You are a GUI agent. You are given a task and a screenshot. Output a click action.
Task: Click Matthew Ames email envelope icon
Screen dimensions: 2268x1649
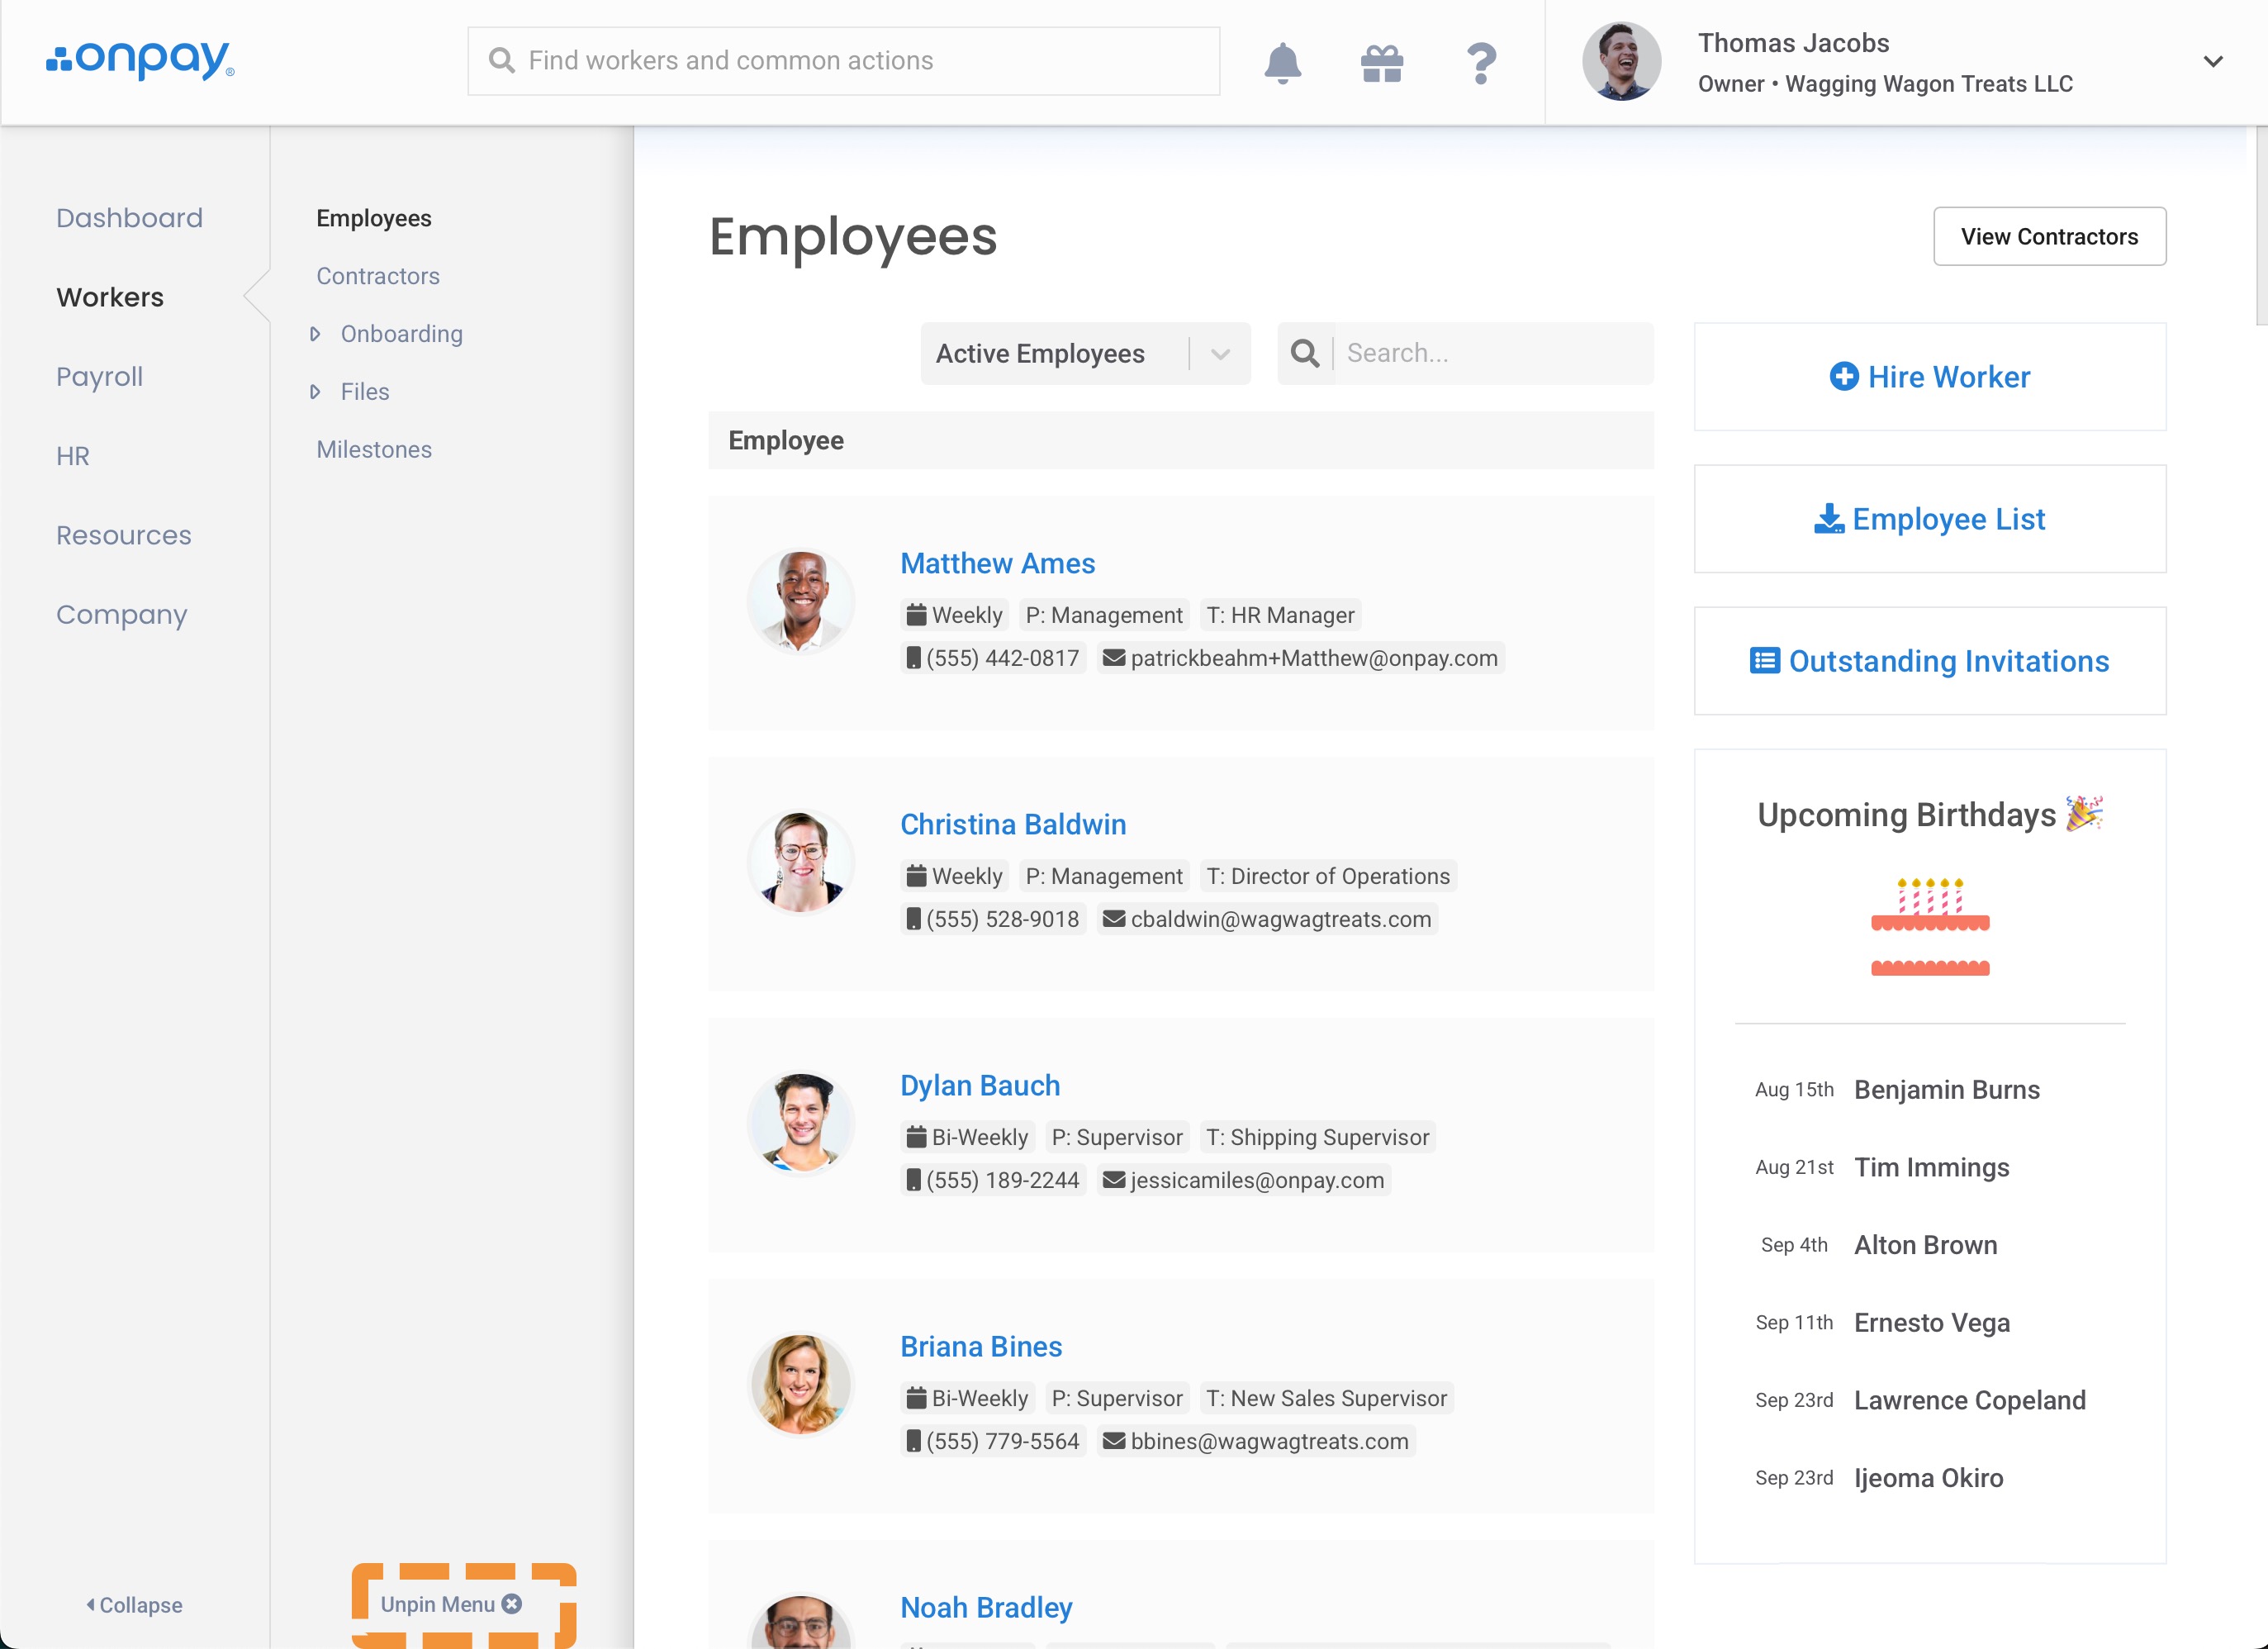click(x=1114, y=658)
